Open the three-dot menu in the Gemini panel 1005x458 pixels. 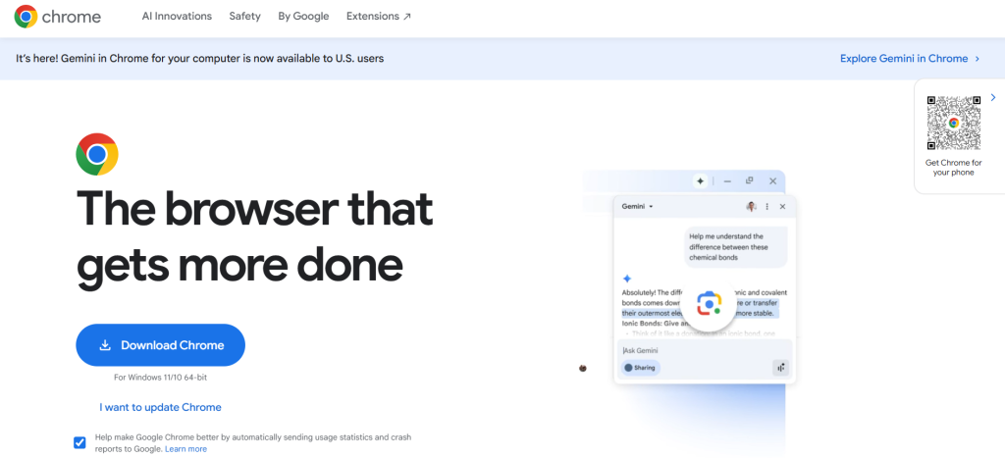(x=767, y=207)
